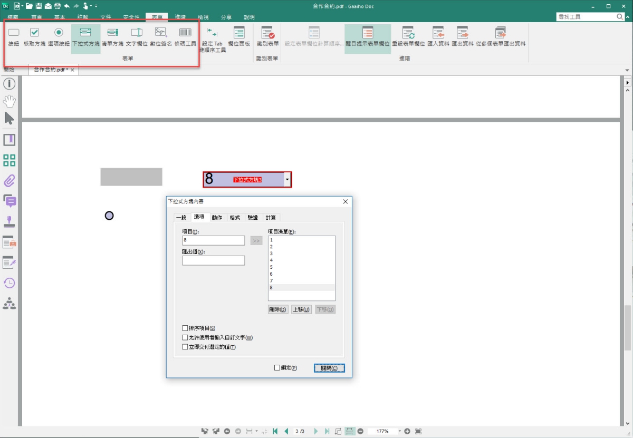Toggle the 鎖定 lock checkbox
This screenshot has height=438, width=633.
tap(277, 368)
